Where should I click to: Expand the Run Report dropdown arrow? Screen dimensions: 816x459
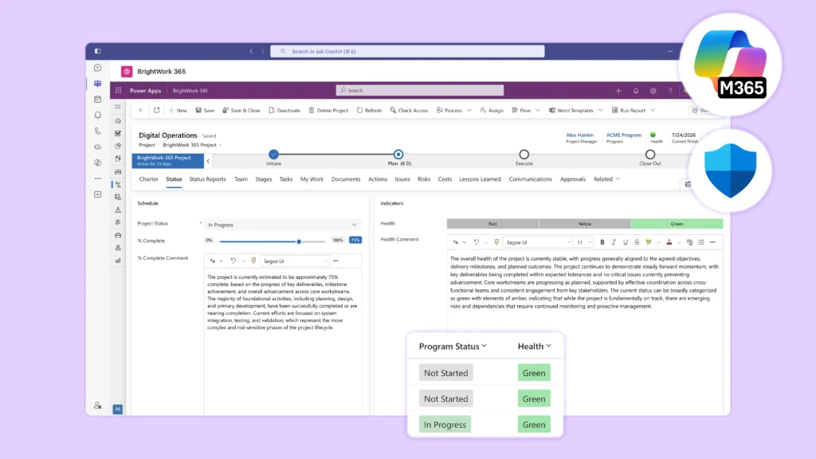coord(653,110)
